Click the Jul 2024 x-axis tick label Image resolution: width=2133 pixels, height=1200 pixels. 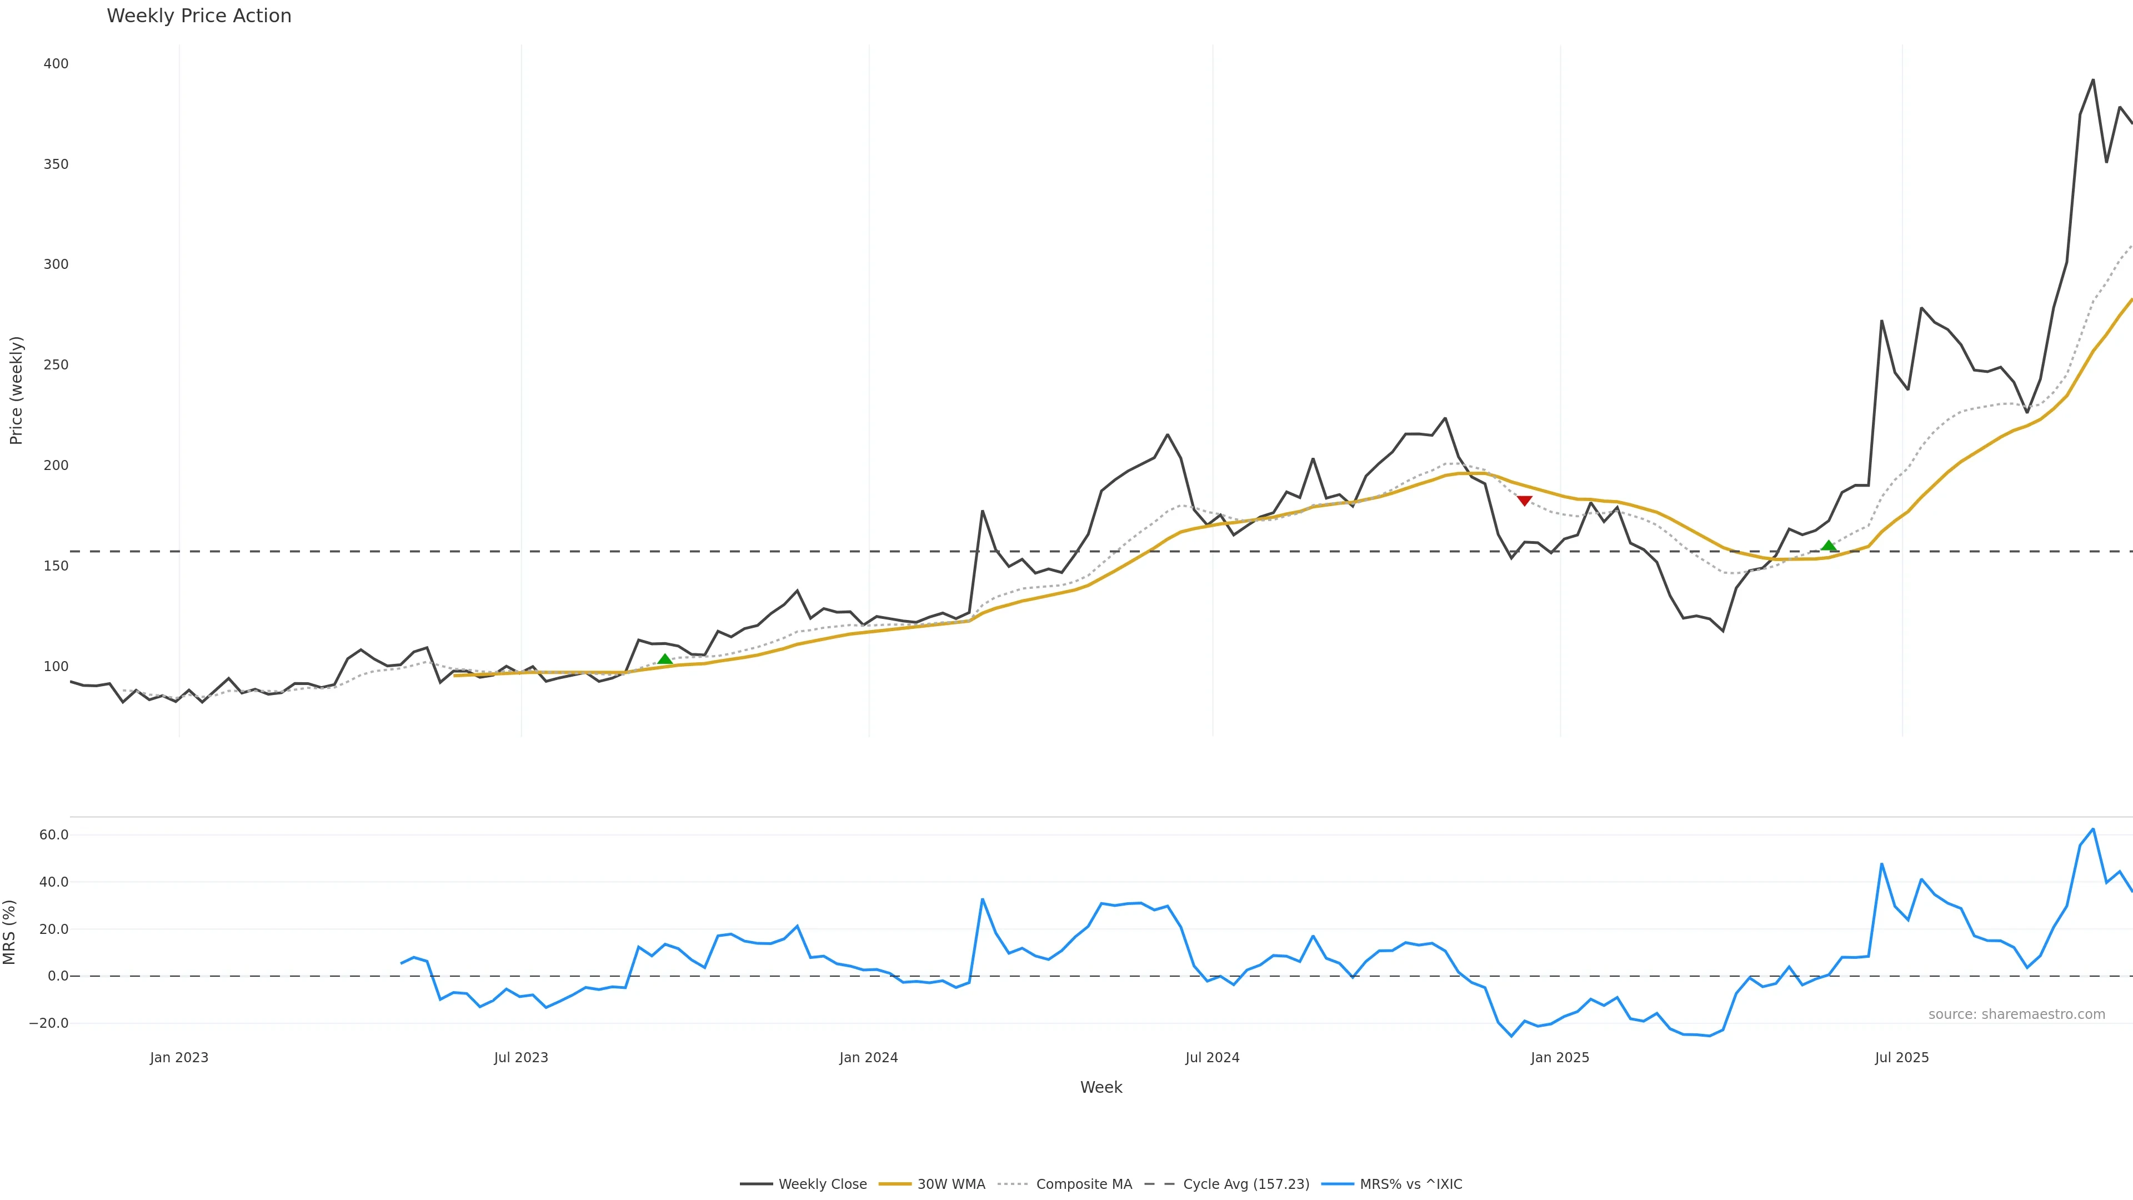coord(1212,1058)
